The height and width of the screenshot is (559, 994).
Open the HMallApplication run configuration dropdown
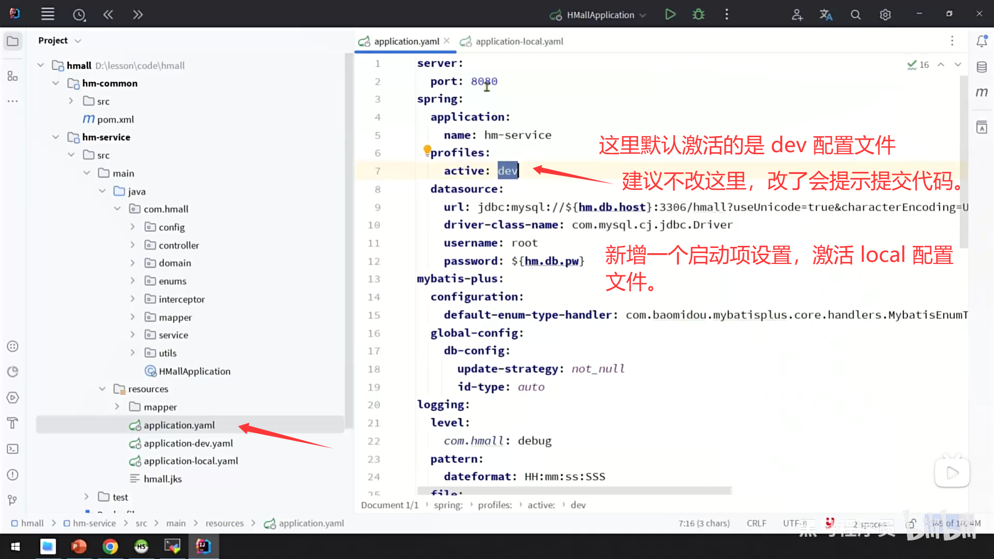tap(600, 15)
